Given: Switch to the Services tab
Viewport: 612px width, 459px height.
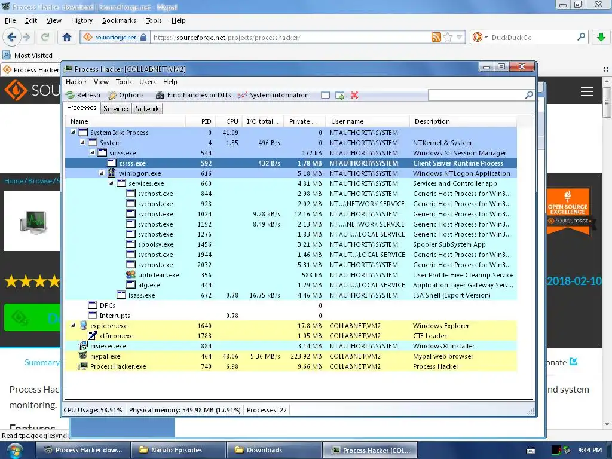Looking at the screenshot, I should pos(115,109).
